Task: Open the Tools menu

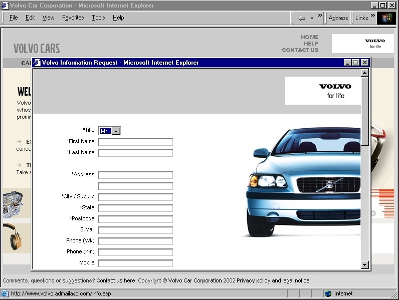Action: coord(98,18)
